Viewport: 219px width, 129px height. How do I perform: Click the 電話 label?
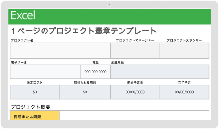pos(95,63)
